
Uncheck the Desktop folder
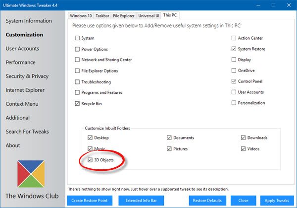[90, 138]
